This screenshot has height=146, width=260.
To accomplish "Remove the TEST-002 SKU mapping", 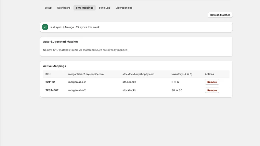I will 212,90.
